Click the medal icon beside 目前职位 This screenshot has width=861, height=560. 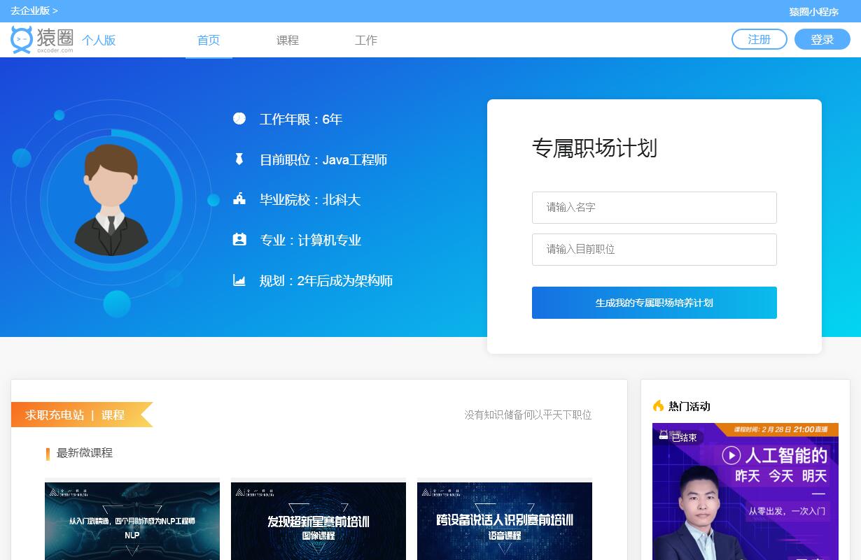point(239,159)
